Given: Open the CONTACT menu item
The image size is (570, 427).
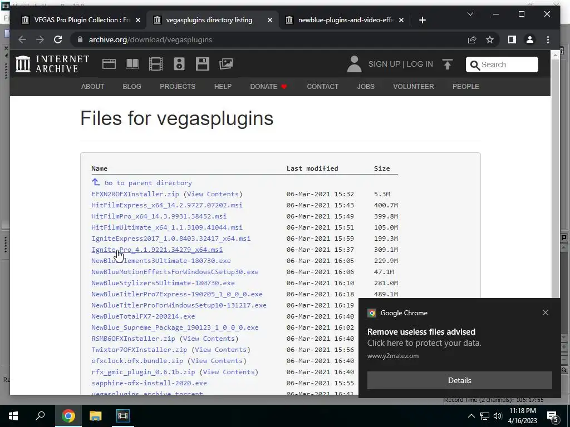Looking at the screenshot, I should tap(322, 86).
